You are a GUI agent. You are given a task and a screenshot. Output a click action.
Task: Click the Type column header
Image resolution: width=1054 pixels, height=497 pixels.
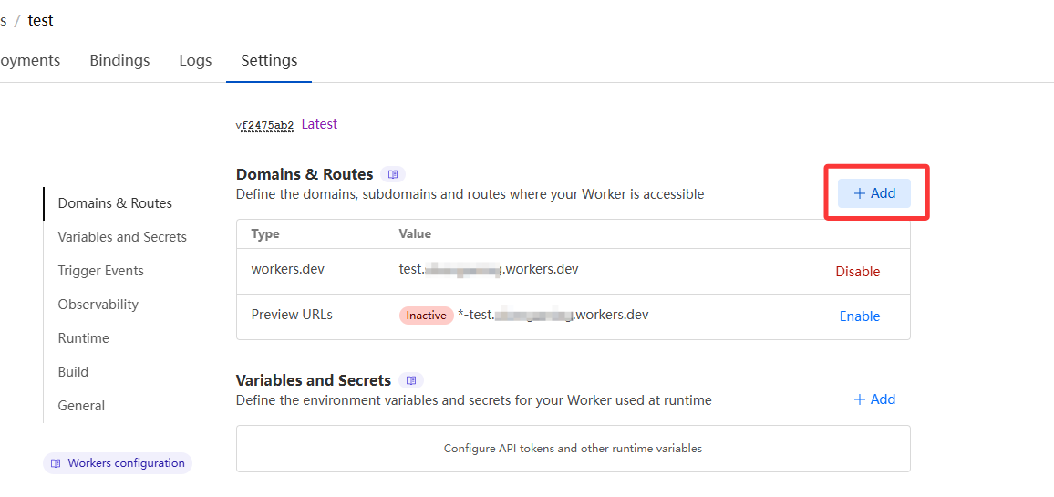[264, 234]
